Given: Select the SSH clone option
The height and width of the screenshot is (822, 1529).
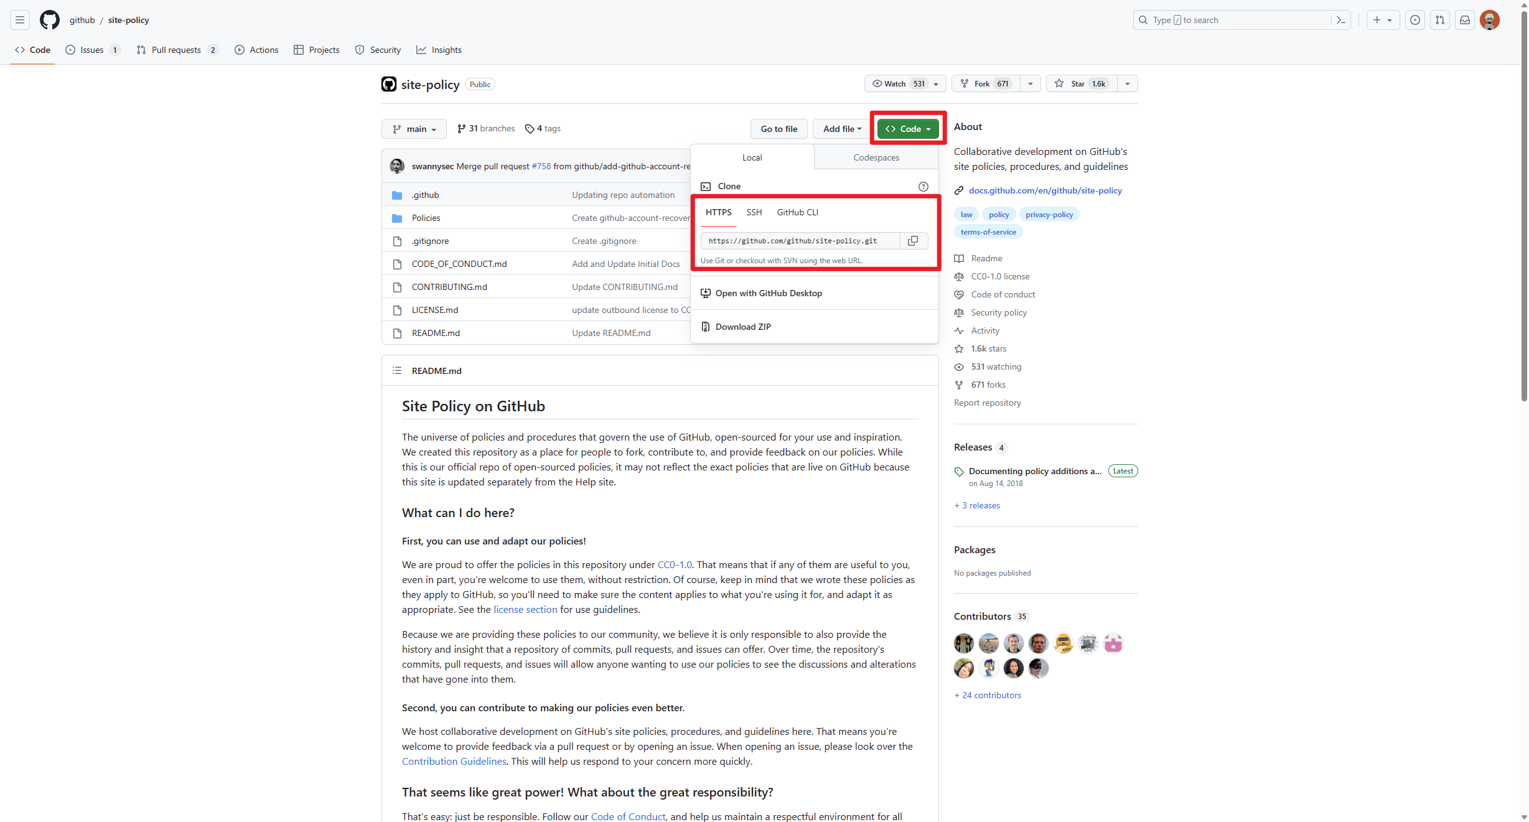Looking at the screenshot, I should tap(754, 213).
